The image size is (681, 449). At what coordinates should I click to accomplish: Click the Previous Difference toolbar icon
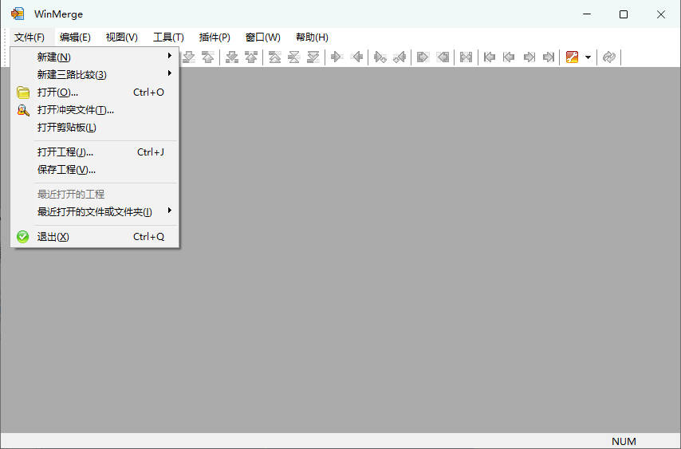[207, 57]
